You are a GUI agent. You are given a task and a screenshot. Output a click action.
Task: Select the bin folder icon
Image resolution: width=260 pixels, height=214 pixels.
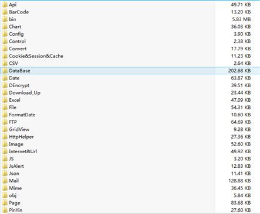coord(5,19)
